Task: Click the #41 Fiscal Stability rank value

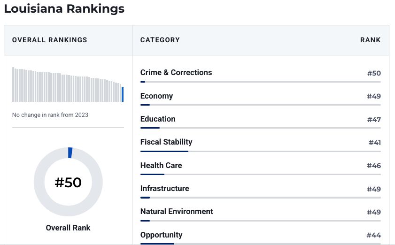Action: pos(375,143)
